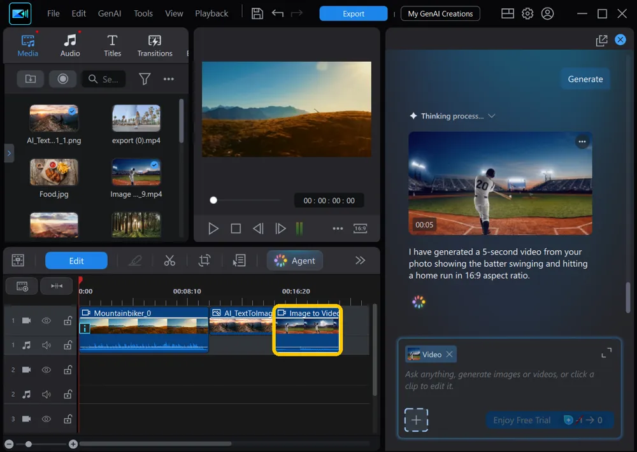The height and width of the screenshot is (452, 637).
Task: Click the play button in preview
Action: (x=213, y=229)
